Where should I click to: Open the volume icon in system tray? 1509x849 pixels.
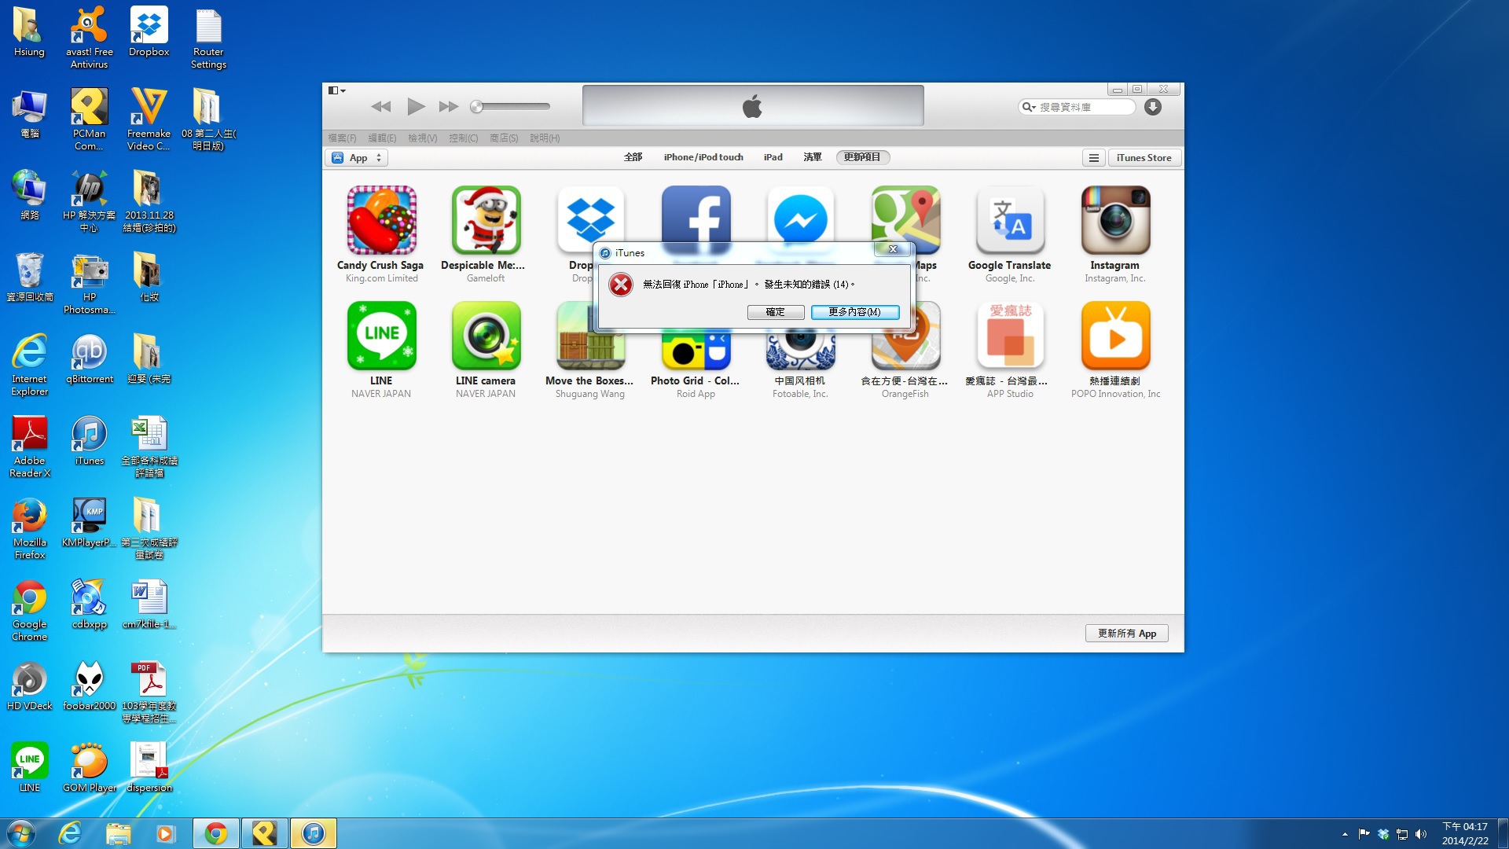(x=1421, y=834)
